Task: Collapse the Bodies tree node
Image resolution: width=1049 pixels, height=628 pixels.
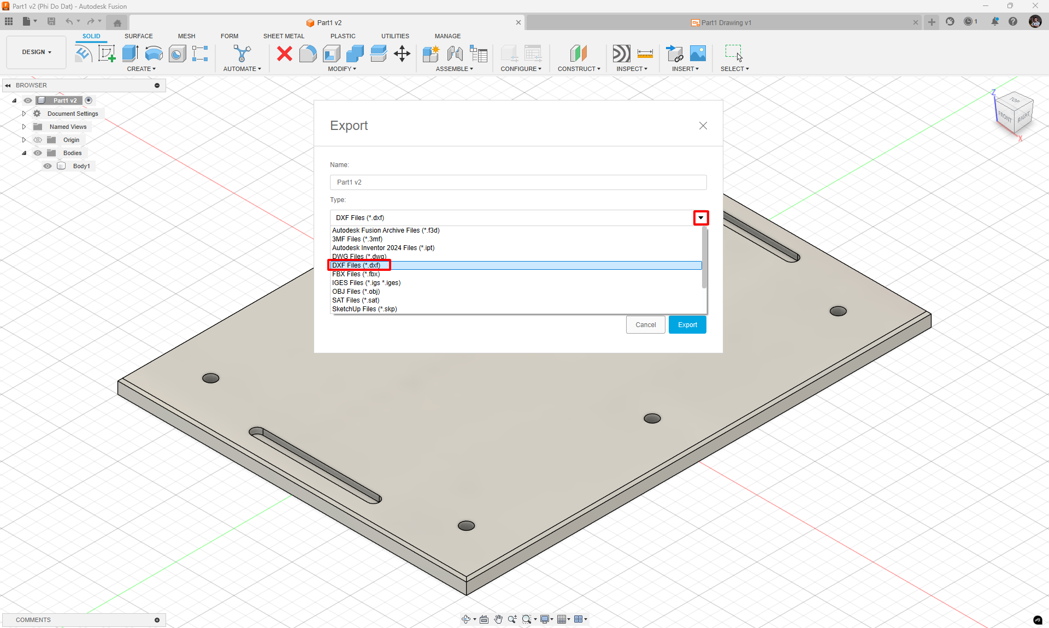Action: tap(24, 153)
